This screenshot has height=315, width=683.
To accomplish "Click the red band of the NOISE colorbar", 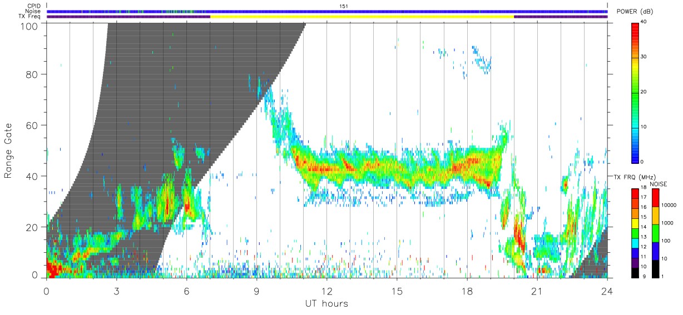I will click(x=655, y=198).
